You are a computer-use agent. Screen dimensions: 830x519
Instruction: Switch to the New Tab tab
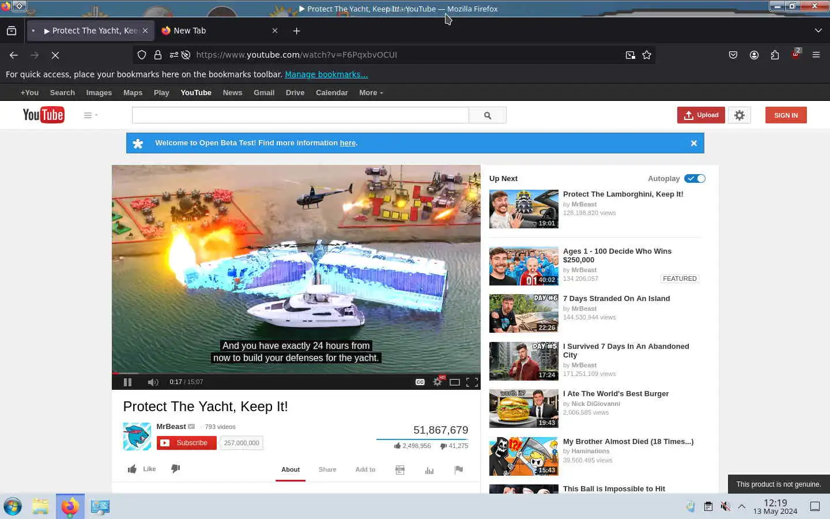tap(219, 31)
